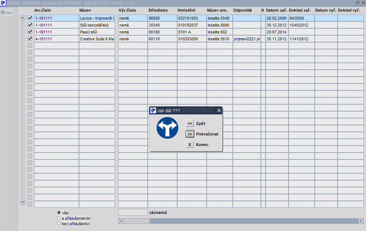366x231 pixels.
Task: Click the app icon in the main title bar
Action: click(3, 3)
